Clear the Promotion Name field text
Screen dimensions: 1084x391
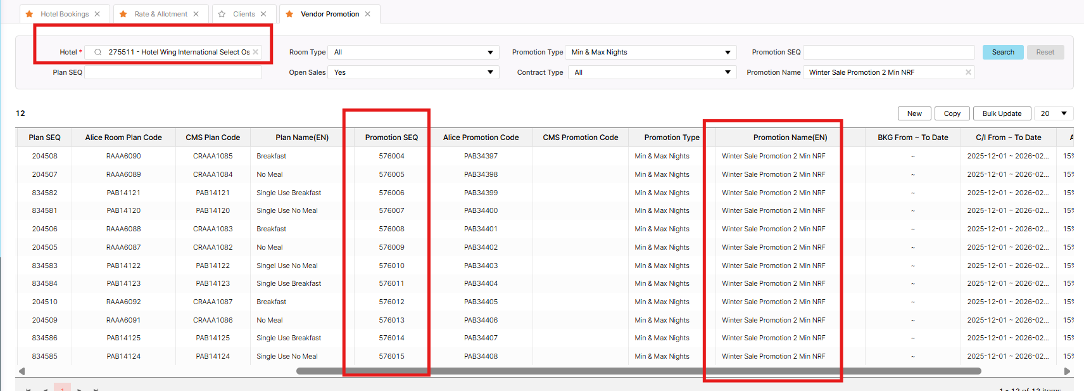pyautogui.click(x=967, y=72)
